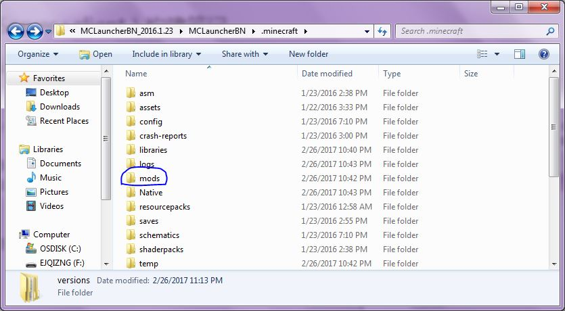Sort by Date modified column header
The image size is (565, 311).
(x=327, y=74)
